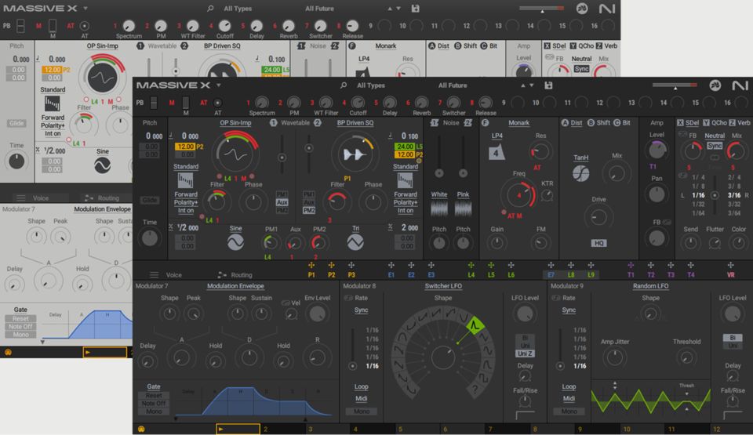Select Uni Z mode for Switcher LFO
Image resolution: width=753 pixels, height=435 pixels.
[x=525, y=353]
